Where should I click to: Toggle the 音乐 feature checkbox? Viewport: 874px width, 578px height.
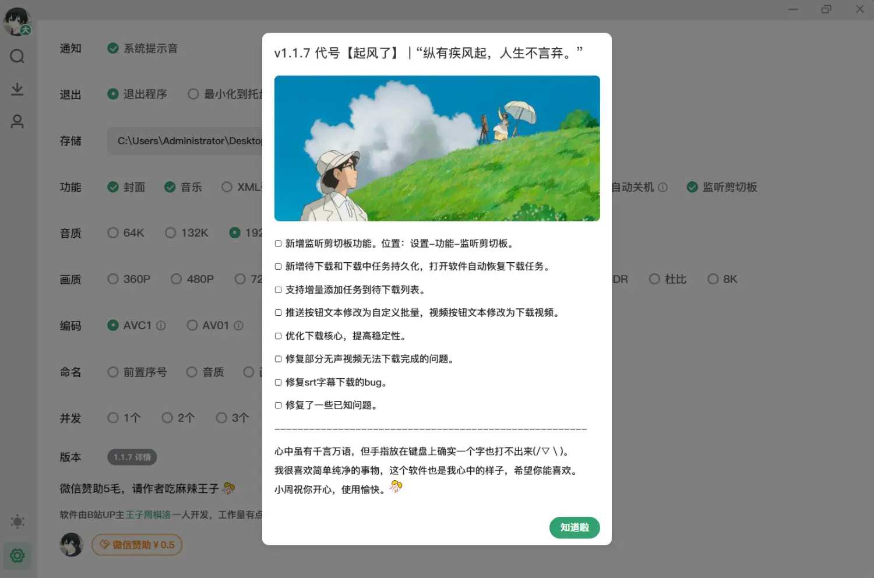click(184, 187)
